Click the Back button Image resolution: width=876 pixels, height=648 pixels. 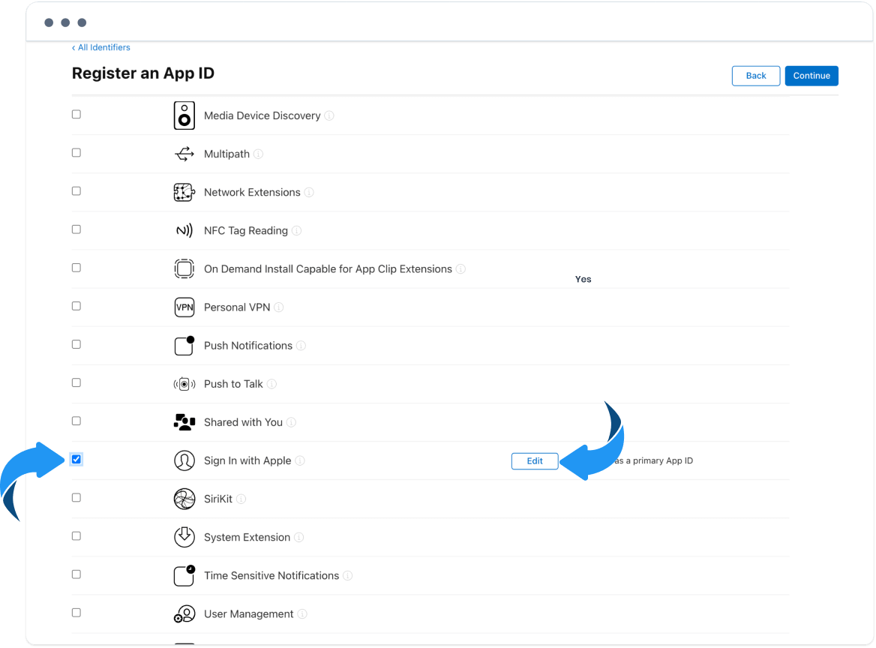[x=756, y=76]
